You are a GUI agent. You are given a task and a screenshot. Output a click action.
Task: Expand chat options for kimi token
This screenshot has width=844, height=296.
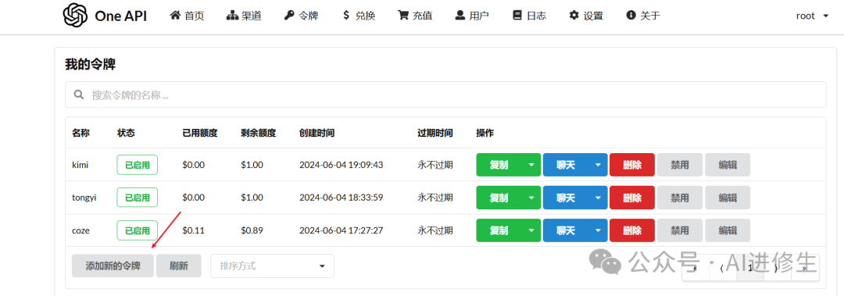click(598, 165)
